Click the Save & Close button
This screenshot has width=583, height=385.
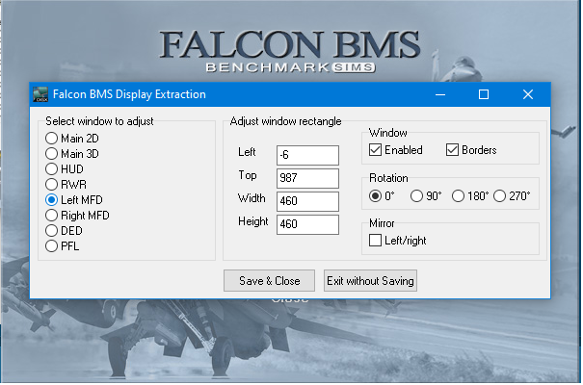point(269,281)
